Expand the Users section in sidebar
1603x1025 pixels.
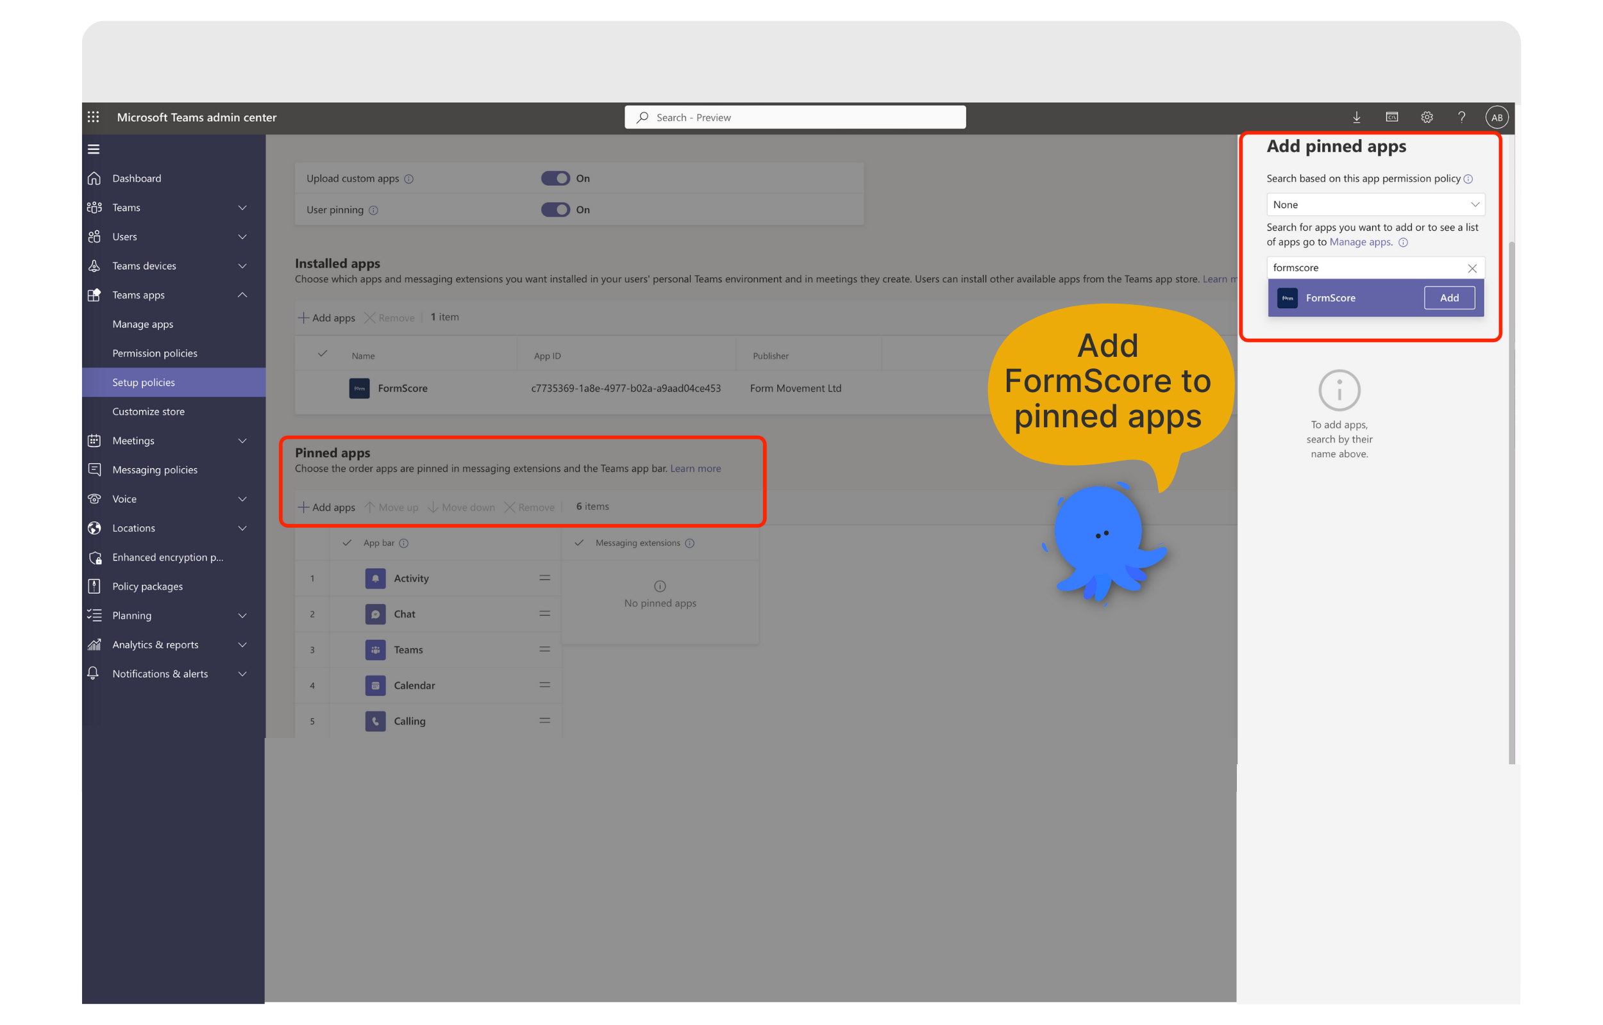242,237
